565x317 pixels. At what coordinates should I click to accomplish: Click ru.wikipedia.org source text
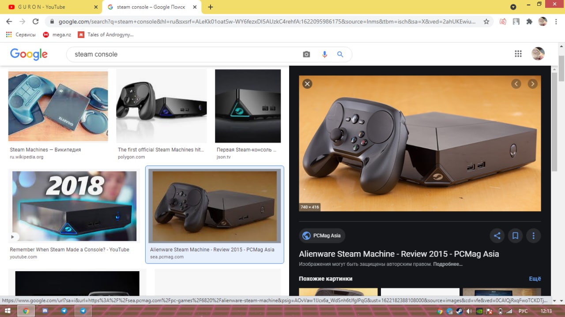(x=26, y=157)
